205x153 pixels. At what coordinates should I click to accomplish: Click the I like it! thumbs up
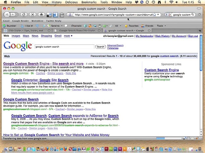click(27, 26)
